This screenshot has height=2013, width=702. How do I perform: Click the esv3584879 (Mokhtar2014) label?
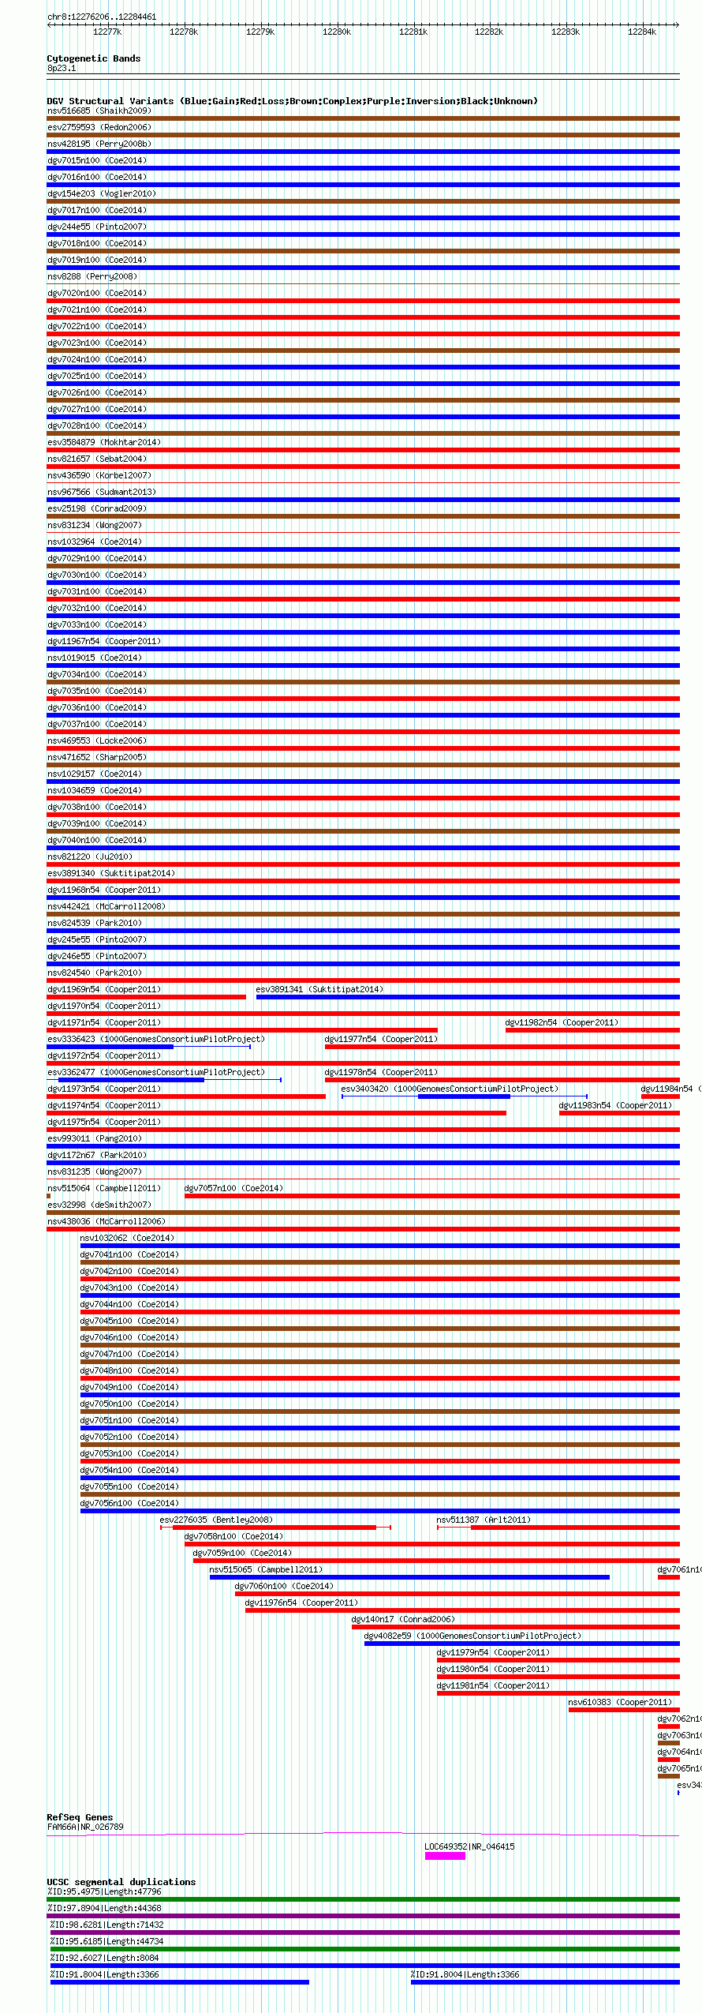[104, 442]
